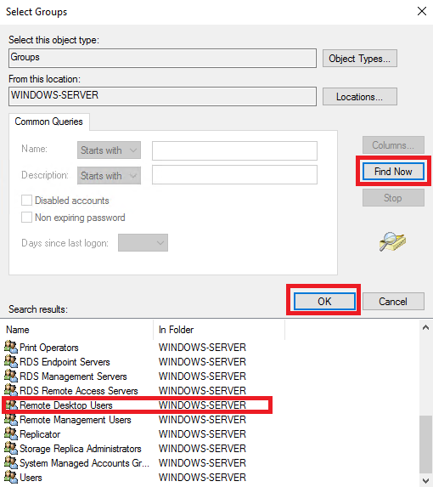
Task: Click the search results vertical scrollbar thumb
Action: 425,445
